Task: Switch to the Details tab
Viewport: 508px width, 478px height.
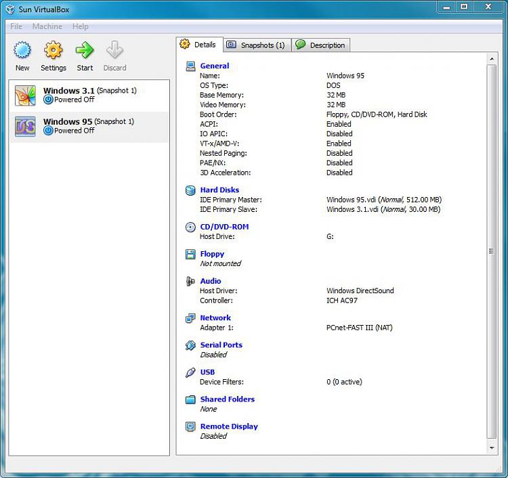Action: (x=200, y=45)
